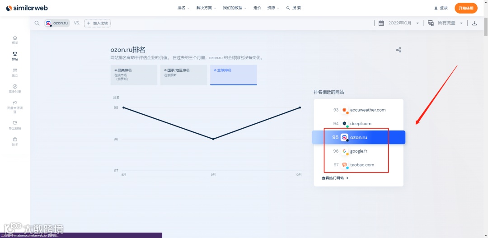Viewport: 488px width, 238px height.
Task: Click the device icon next to 所有流量
Action: (x=431, y=23)
